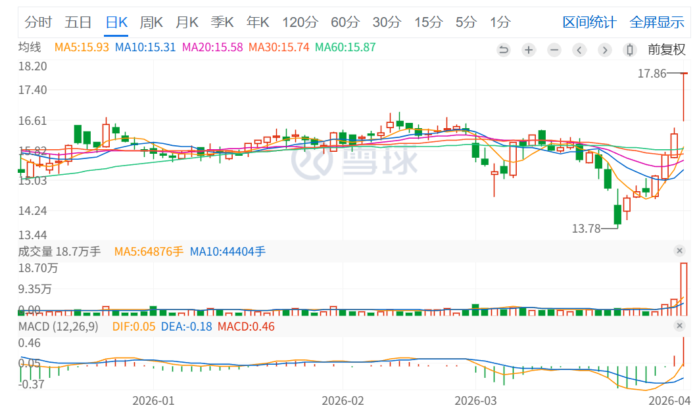The width and height of the screenshot is (697, 414).
Task: Toggle the candlestick chart style icon
Action: coord(630,50)
